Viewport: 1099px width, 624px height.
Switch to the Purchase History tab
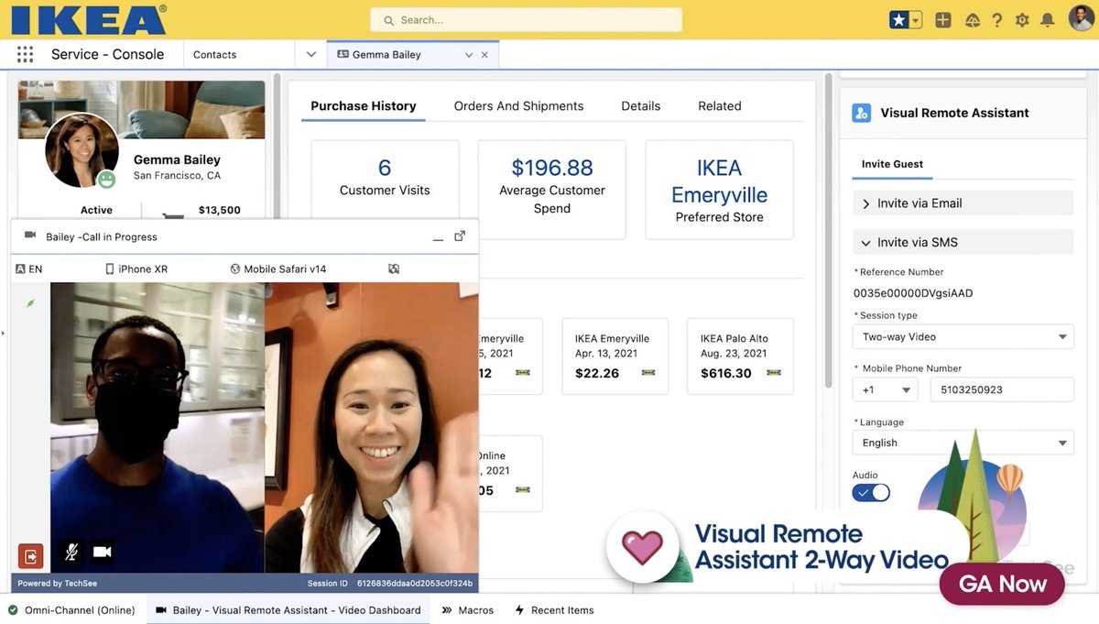click(x=364, y=105)
